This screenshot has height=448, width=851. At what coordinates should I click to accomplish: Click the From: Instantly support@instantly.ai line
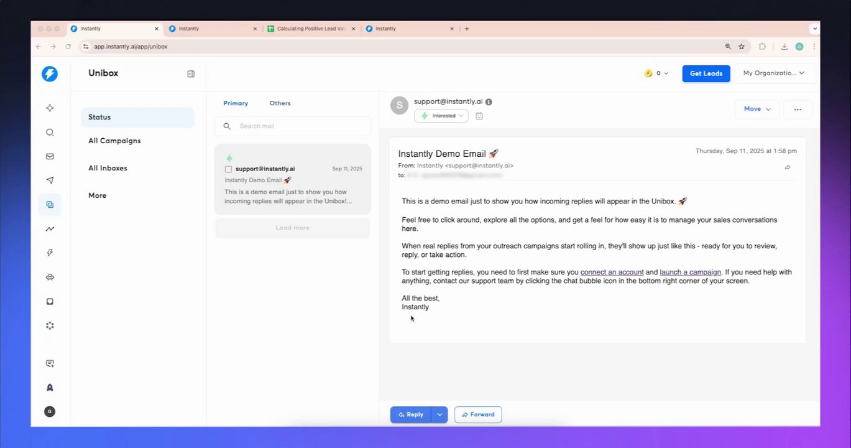tap(456, 166)
